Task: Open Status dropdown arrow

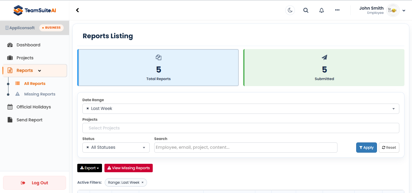Action: [x=144, y=148]
